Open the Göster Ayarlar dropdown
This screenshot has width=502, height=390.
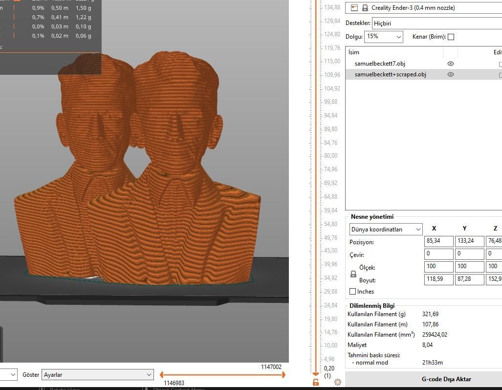98,375
